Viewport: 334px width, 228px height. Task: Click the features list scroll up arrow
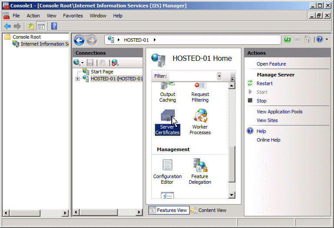click(232, 86)
